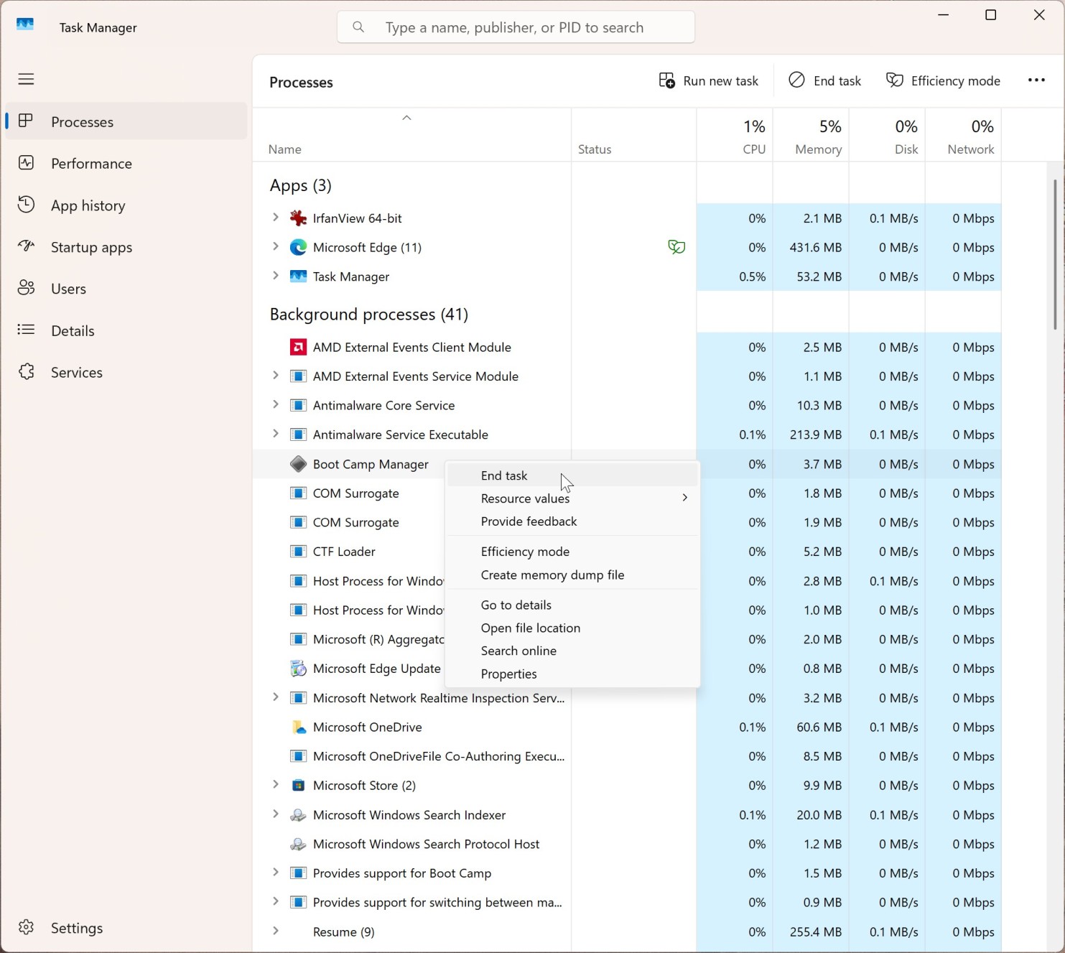Expand the IrfanView 64-bit process group
1065x953 pixels.
click(x=275, y=218)
